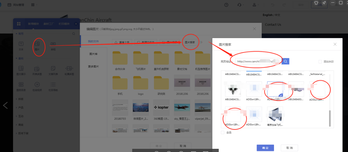
Task: Select the 图片 (image) module icon
Action: [37, 44]
